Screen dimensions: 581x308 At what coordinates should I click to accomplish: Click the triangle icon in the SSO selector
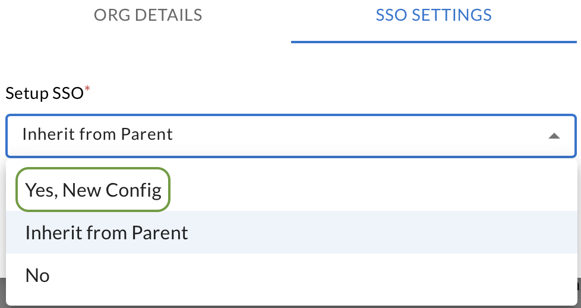tap(554, 136)
